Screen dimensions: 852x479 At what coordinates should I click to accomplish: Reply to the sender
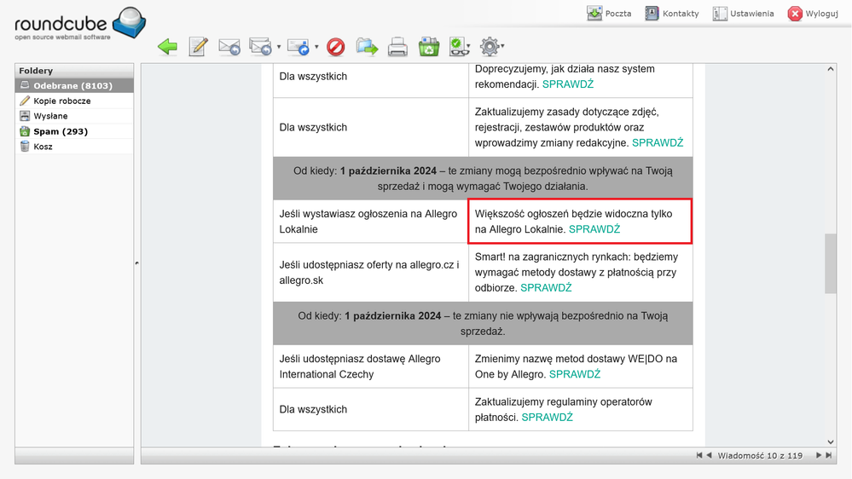click(229, 47)
